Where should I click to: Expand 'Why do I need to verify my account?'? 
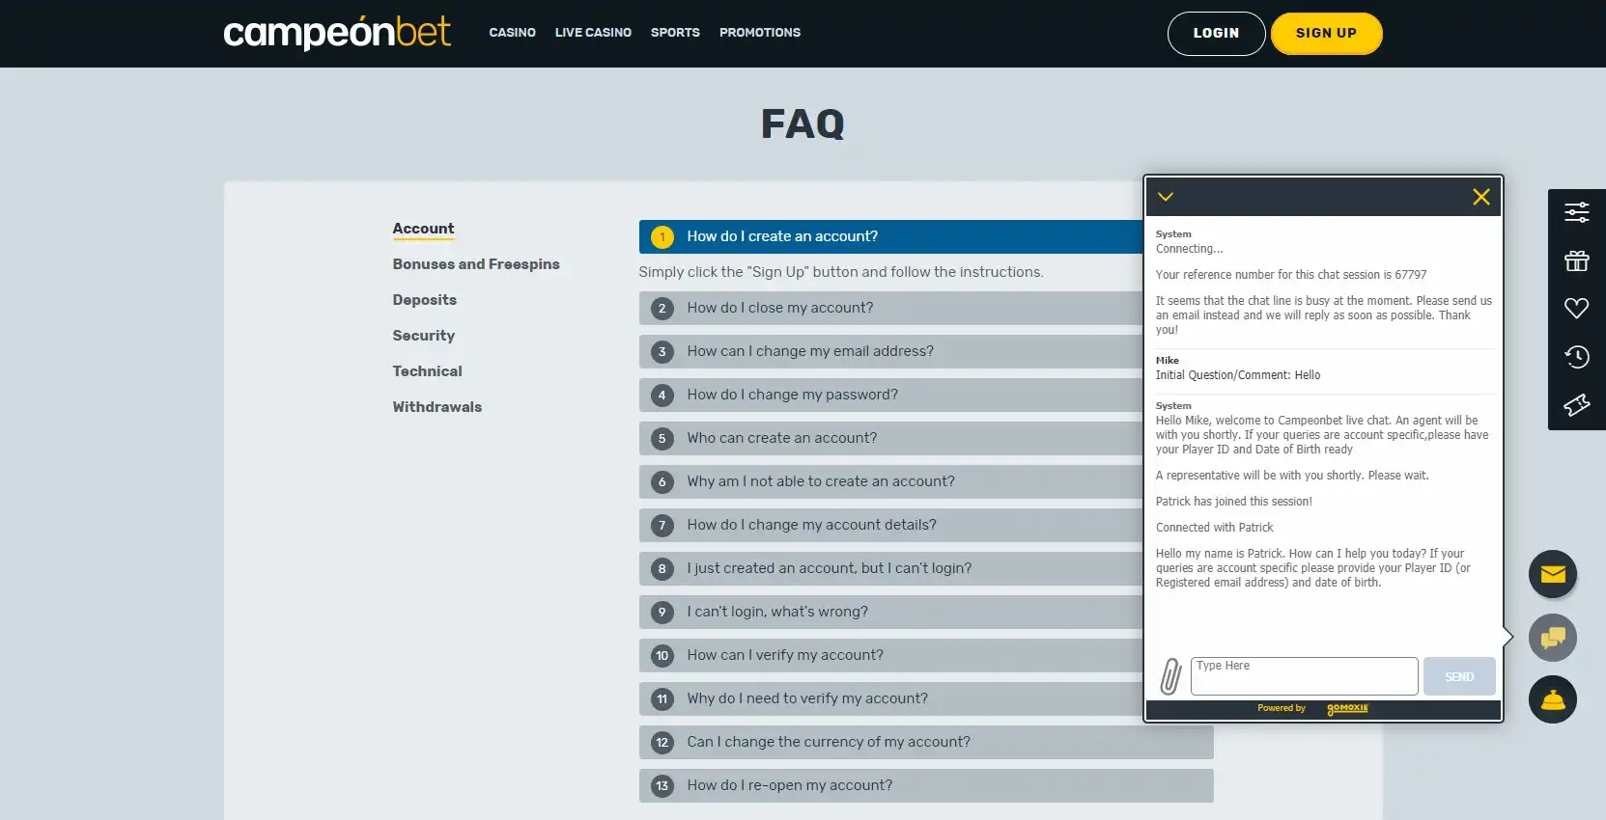pos(890,698)
